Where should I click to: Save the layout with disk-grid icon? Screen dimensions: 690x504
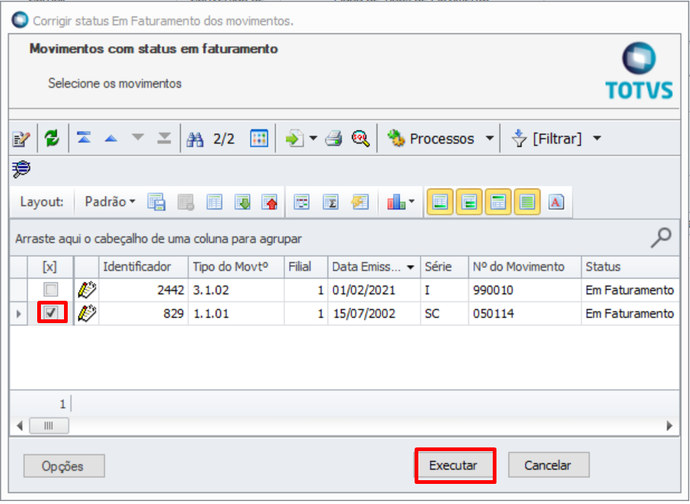click(156, 202)
